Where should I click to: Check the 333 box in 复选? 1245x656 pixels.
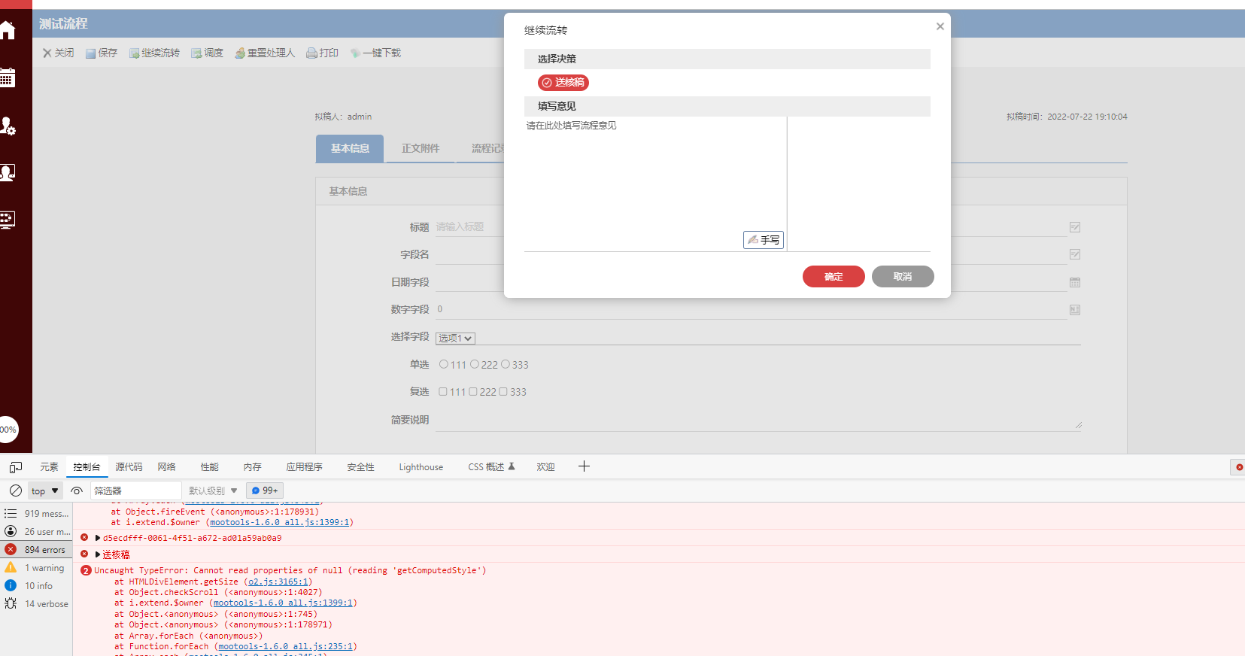503,392
